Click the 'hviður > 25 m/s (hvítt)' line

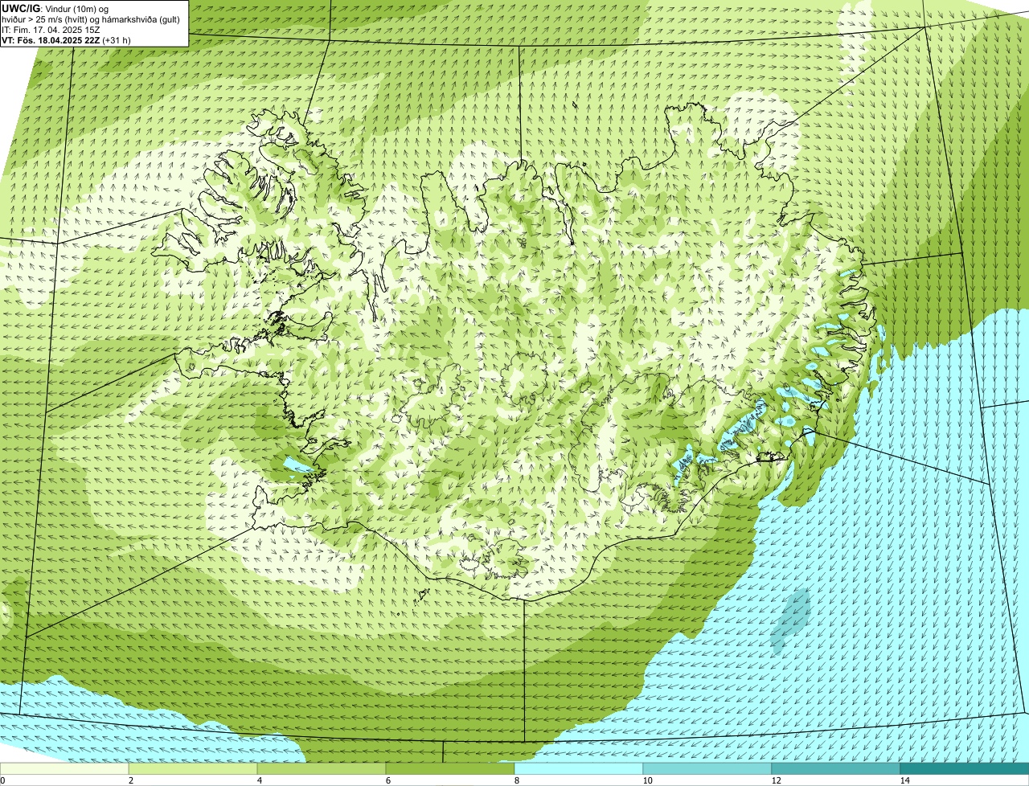(x=91, y=18)
